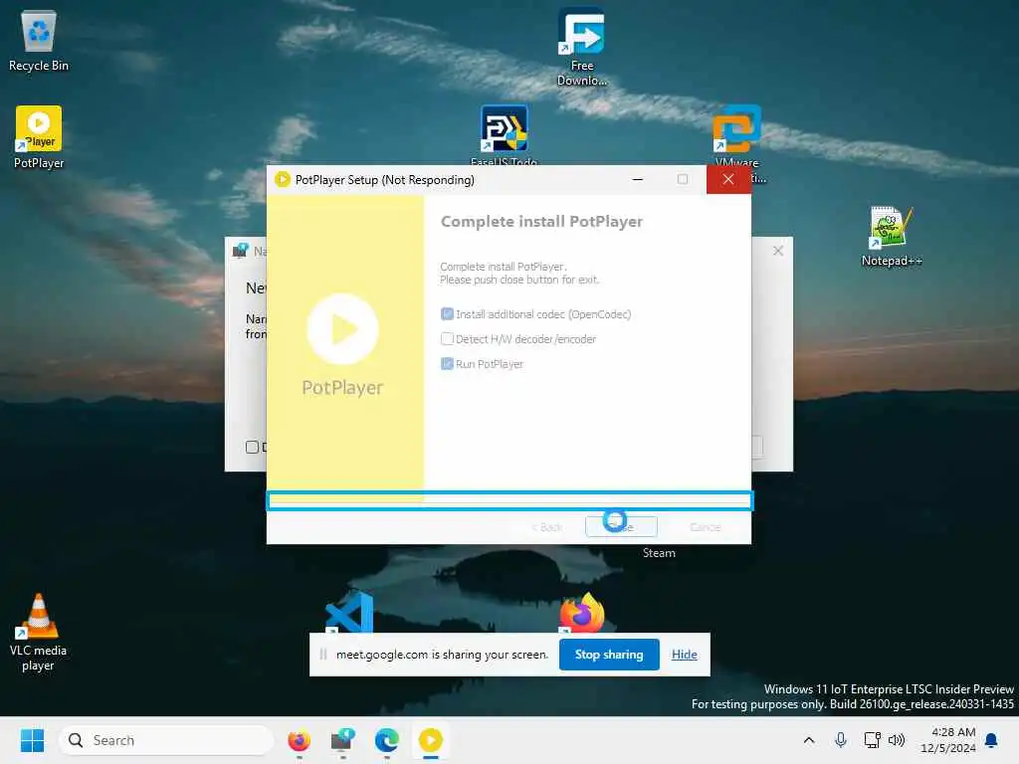
Task: Open the network wizard taskbar icon
Action: click(x=342, y=740)
